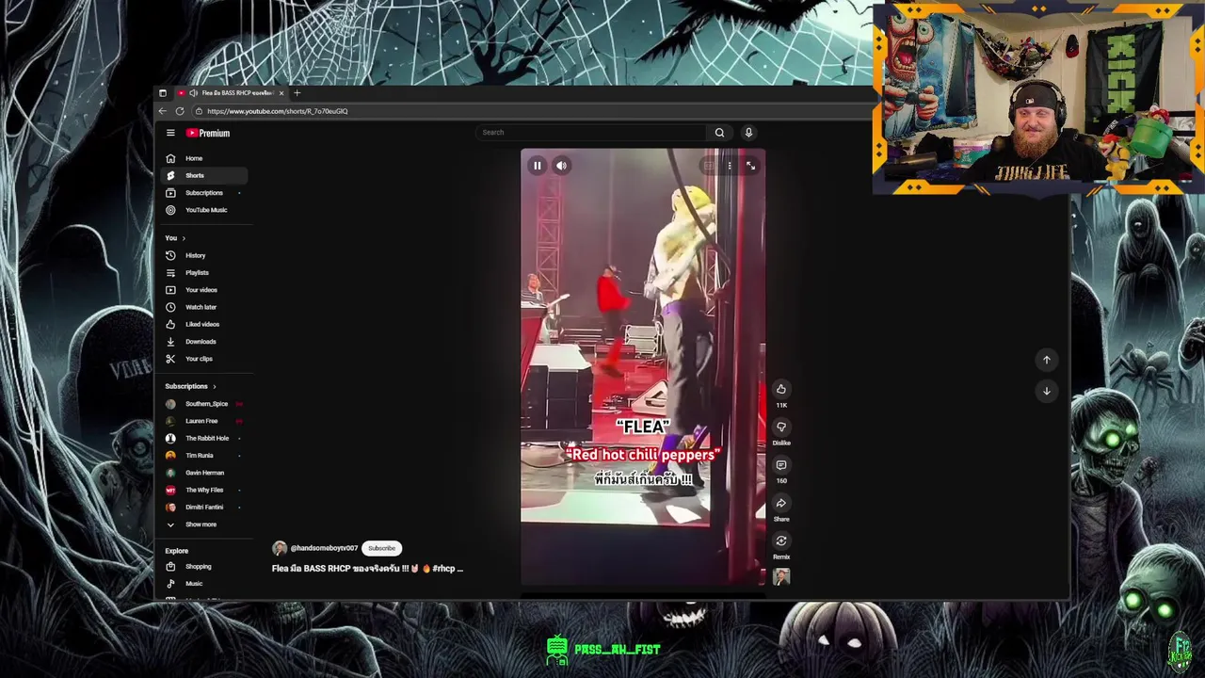
Task: Open the Tim Runia channel
Action: tap(203, 456)
